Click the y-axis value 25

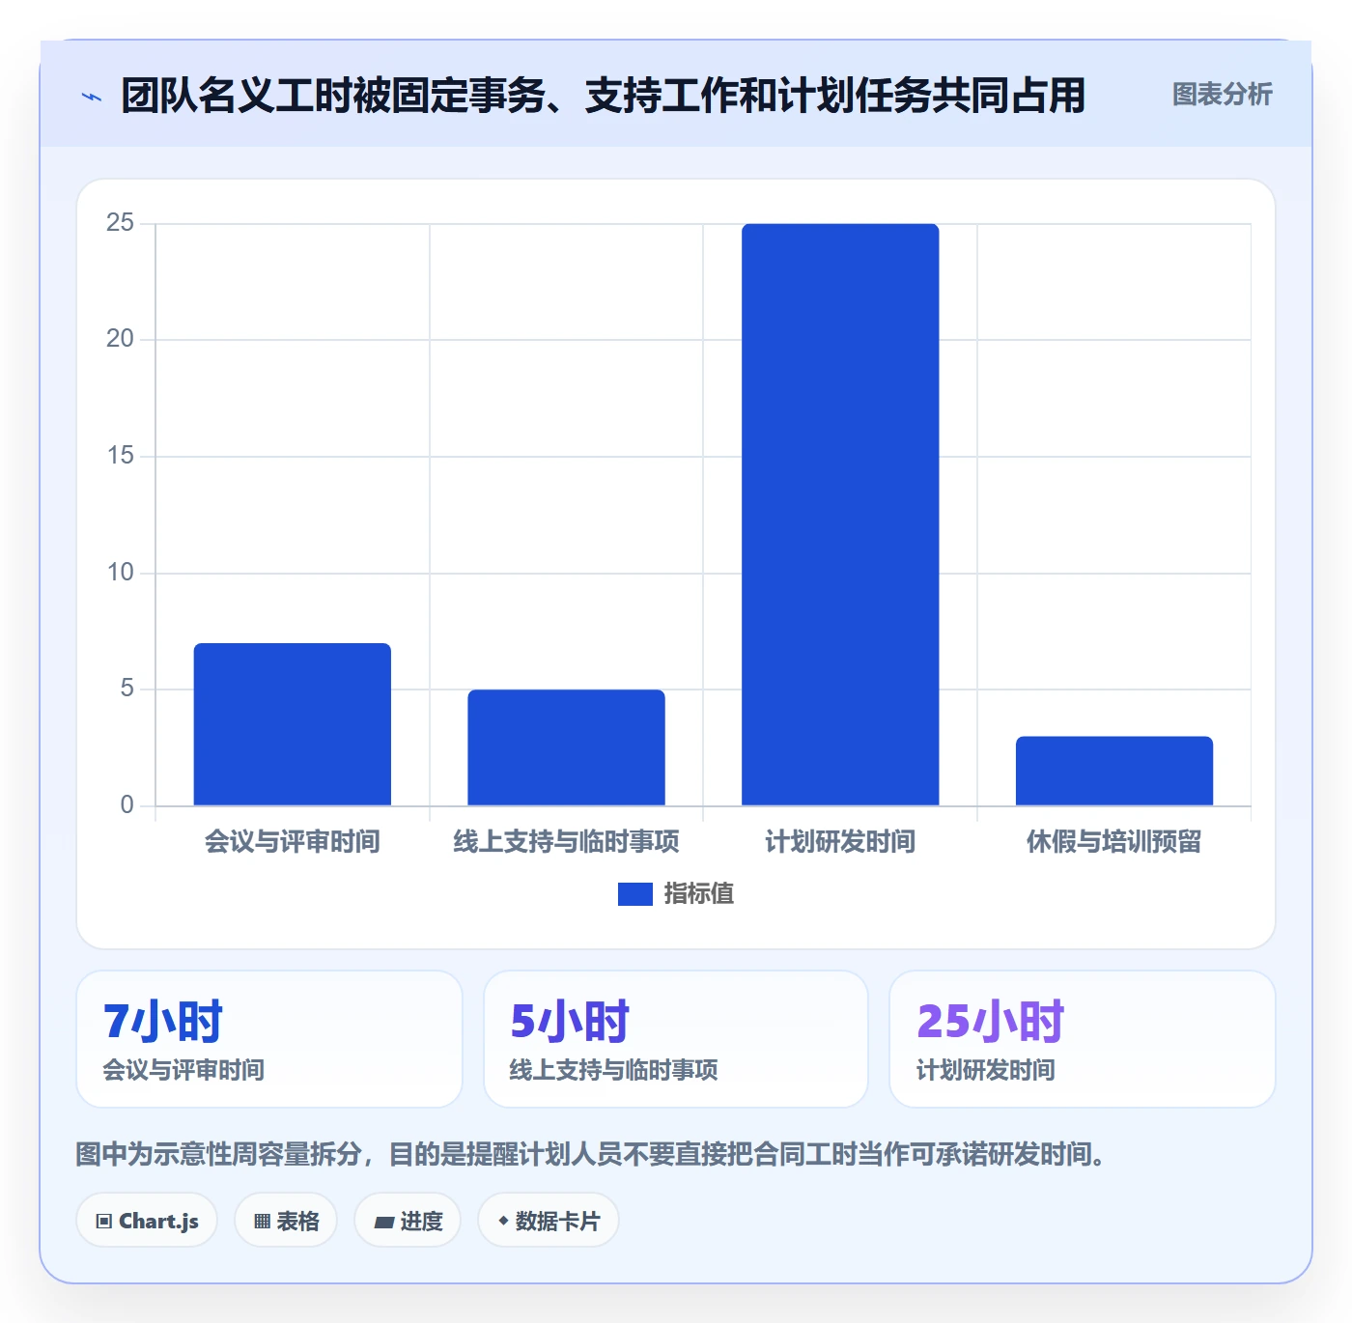click(120, 223)
